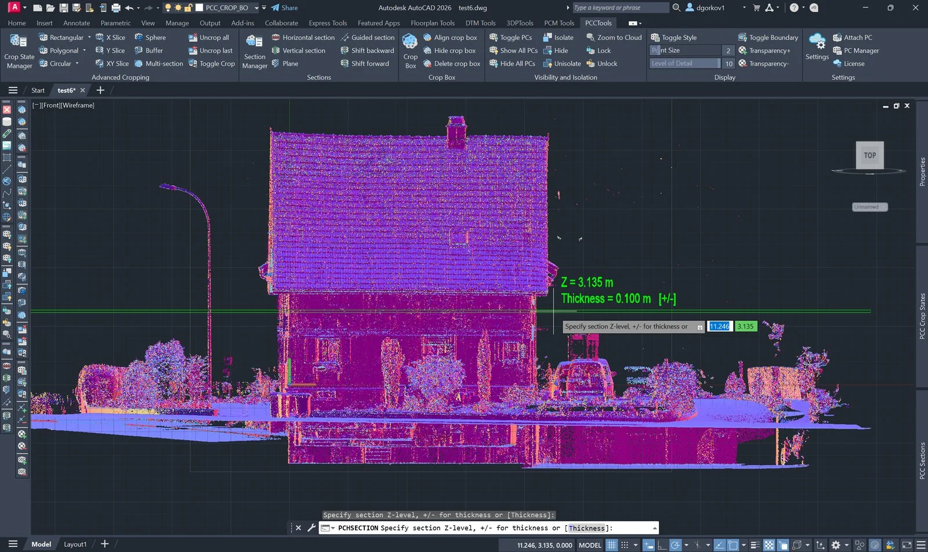This screenshot has width=928, height=552.
Task: Toggle point cloud Style
Action: click(674, 37)
